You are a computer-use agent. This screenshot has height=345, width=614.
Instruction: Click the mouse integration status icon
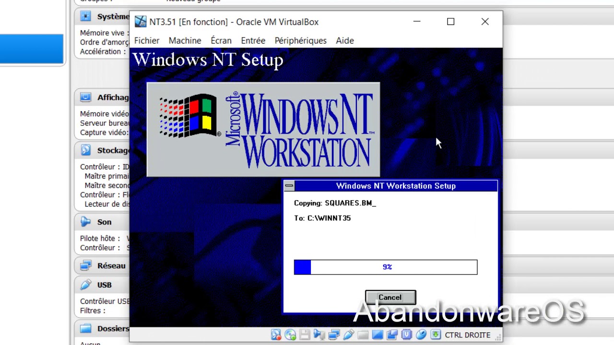coord(421,334)
